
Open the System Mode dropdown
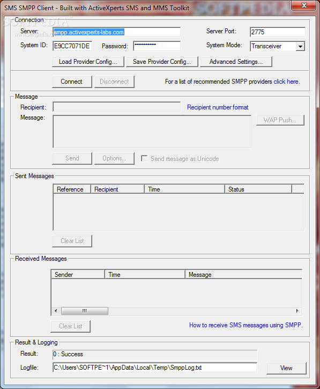point(300,46)
